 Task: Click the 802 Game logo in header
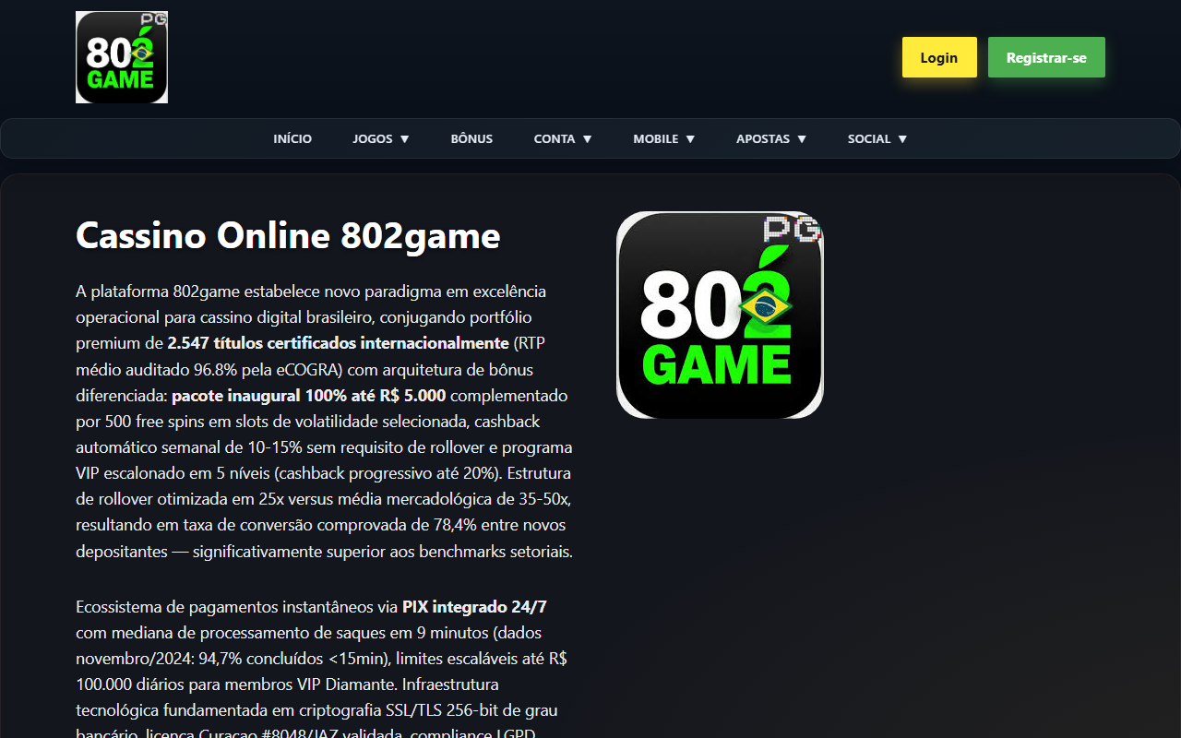coord(122,57)
